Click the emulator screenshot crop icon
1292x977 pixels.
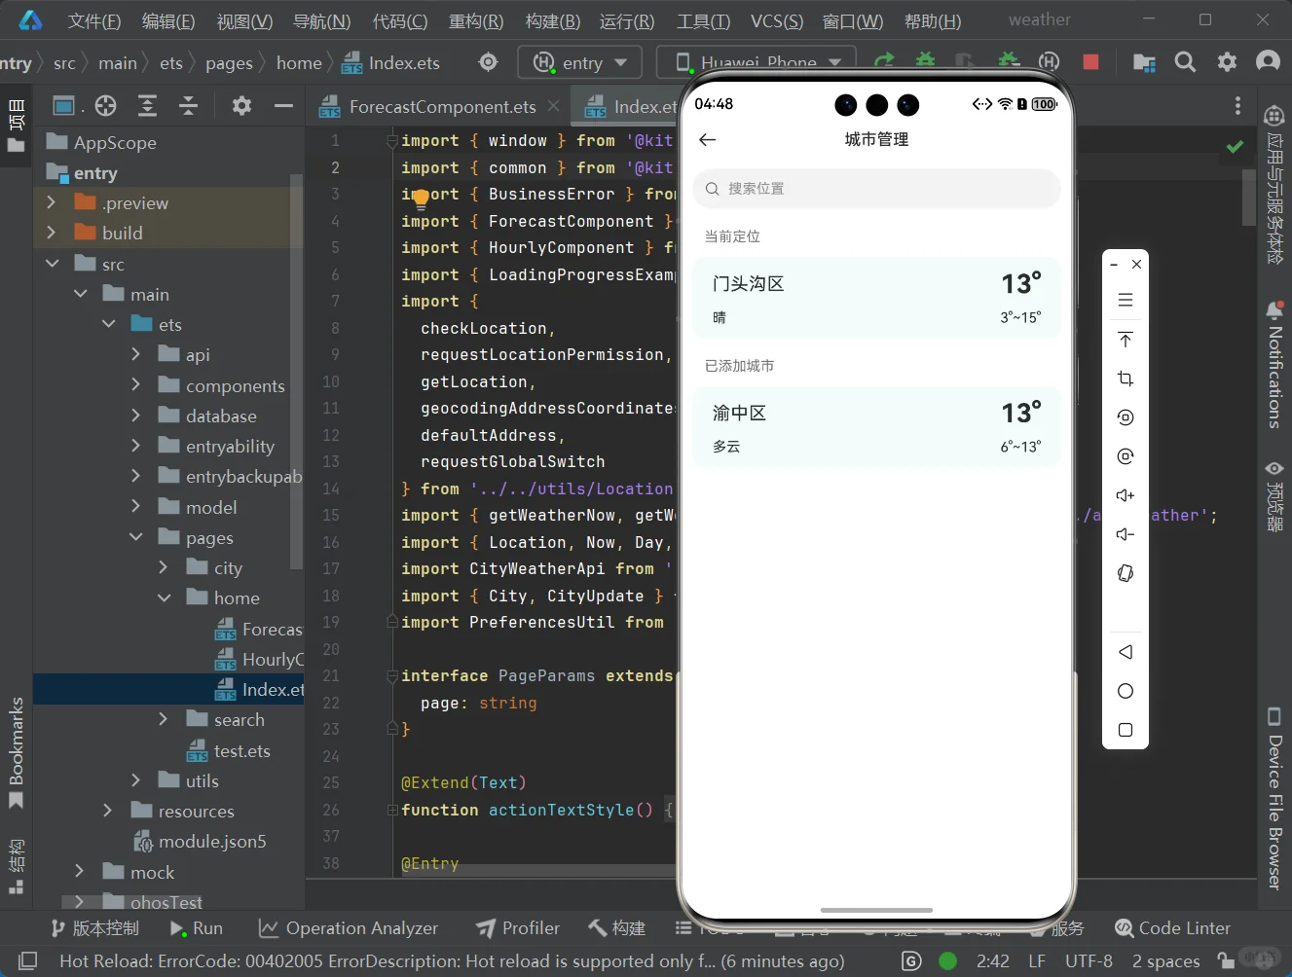(1126, 379)
